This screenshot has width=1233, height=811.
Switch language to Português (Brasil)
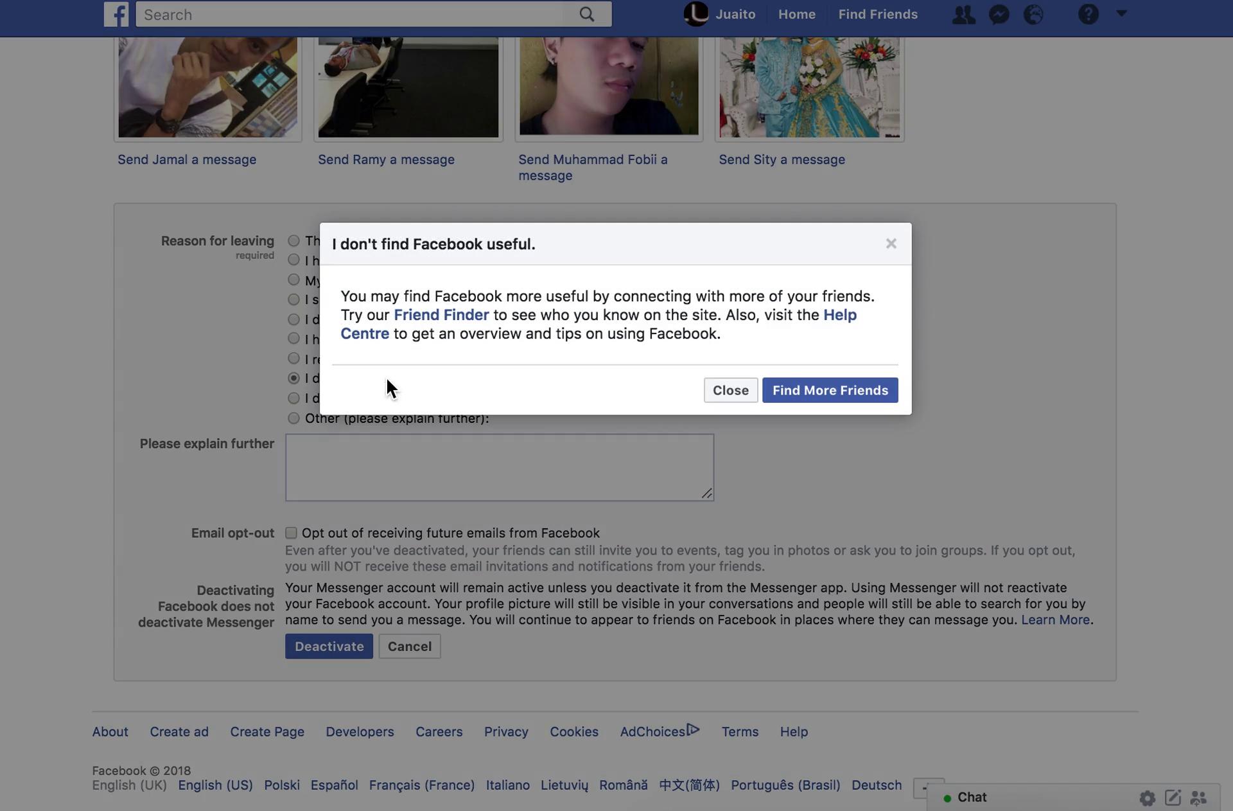785,785
